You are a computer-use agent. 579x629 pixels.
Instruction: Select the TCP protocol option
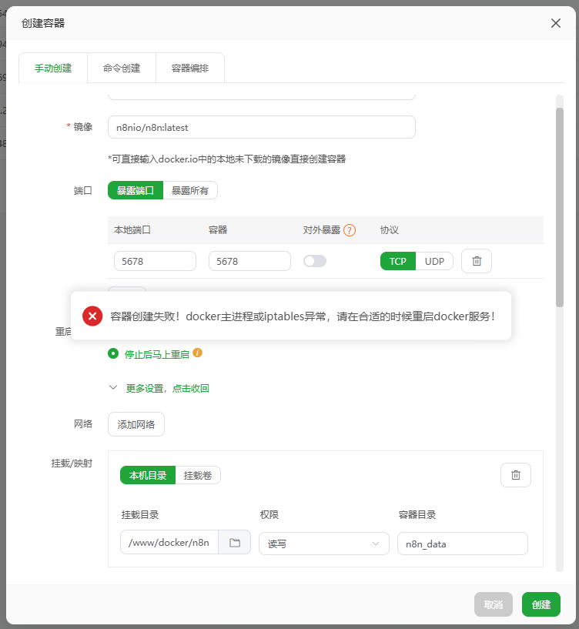coord(397,261)
